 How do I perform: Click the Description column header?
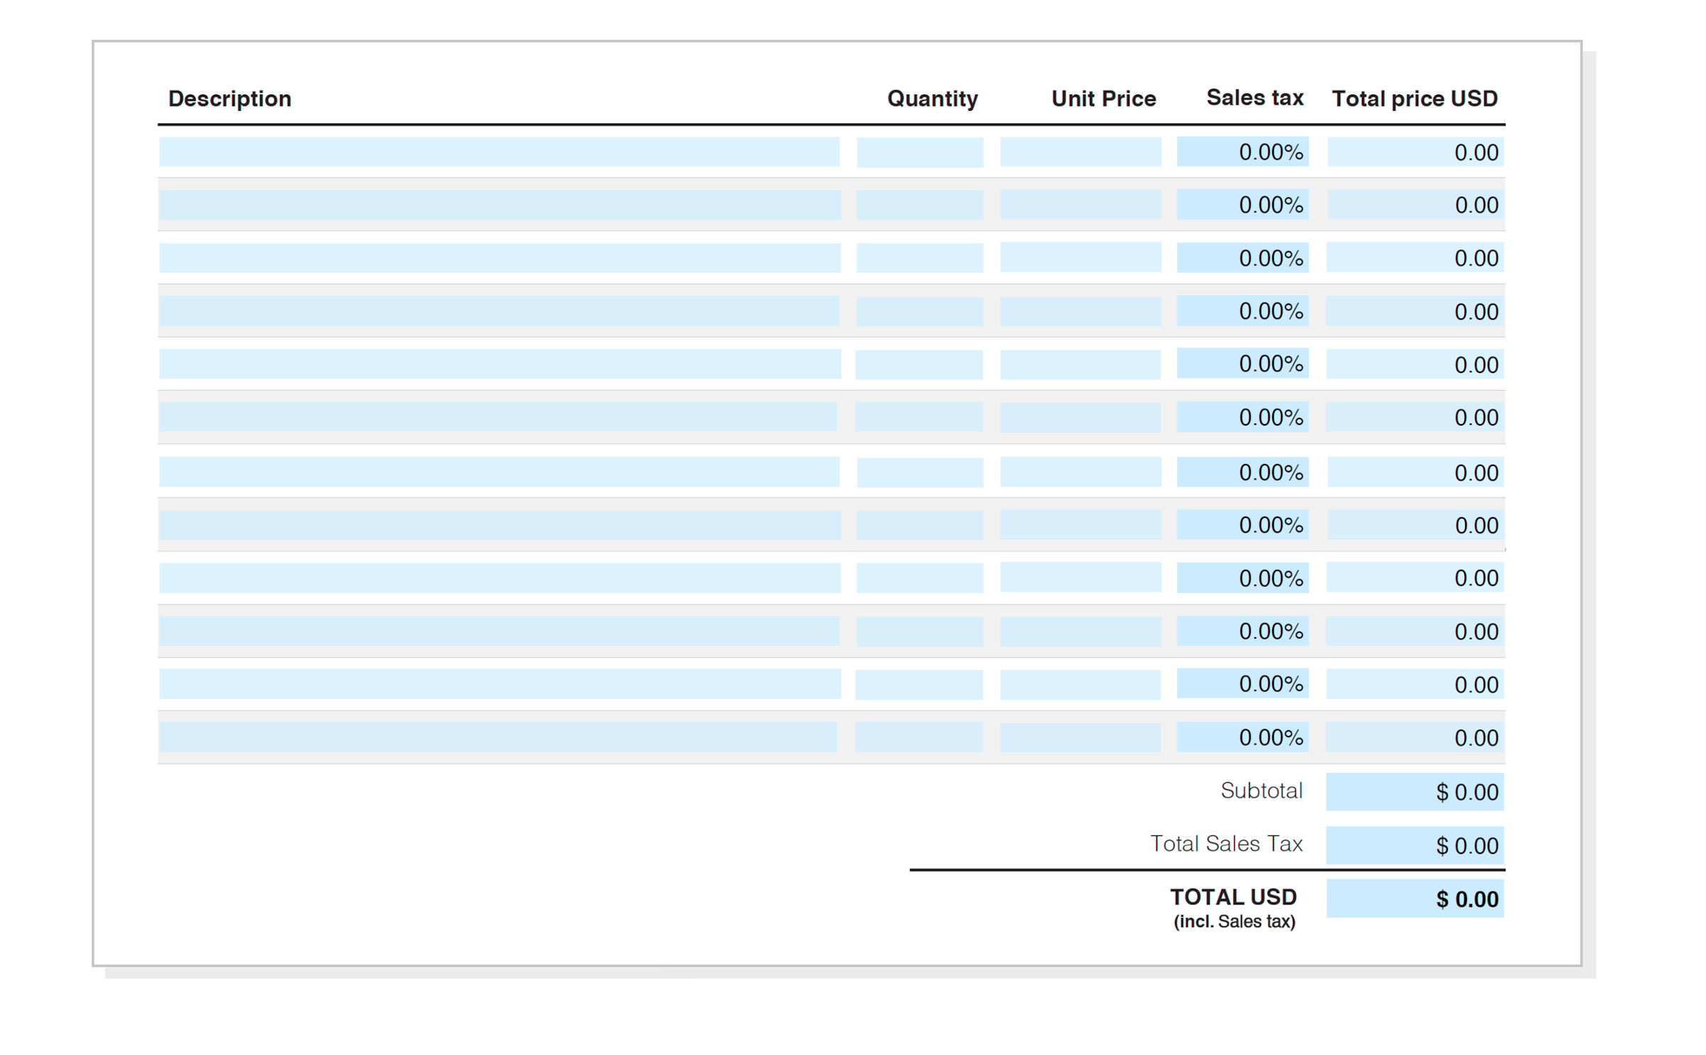(x=230, y=99)
